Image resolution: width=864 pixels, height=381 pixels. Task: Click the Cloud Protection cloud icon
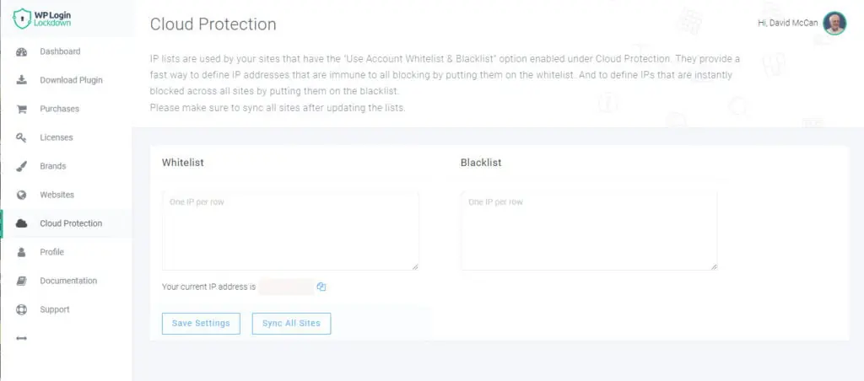(x=21, y=224)
